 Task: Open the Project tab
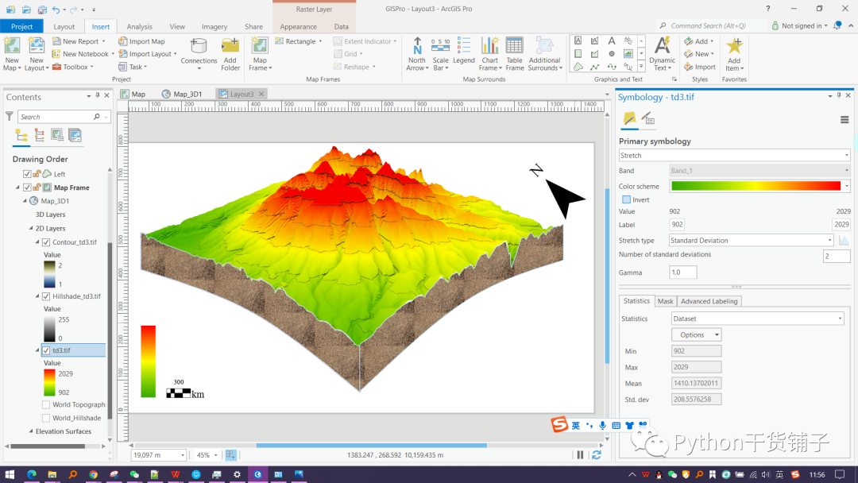[22, 26]
